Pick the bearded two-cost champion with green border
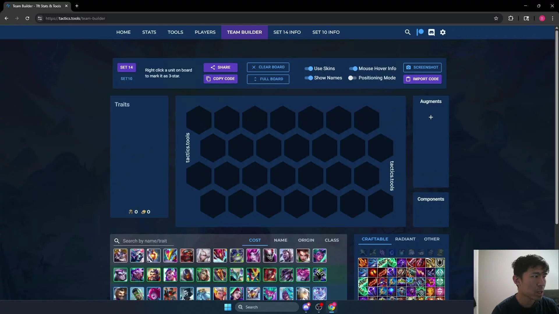The image size is (559, 314). (x=154, y=275)
